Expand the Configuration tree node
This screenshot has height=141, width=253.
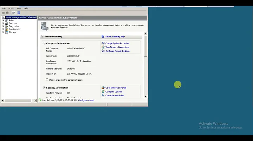3,29
